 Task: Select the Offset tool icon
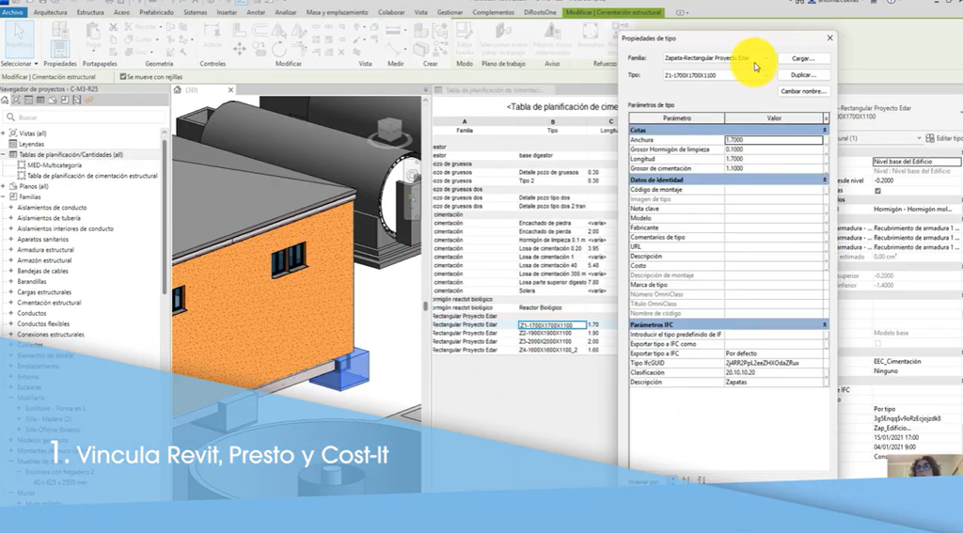[260, 29]
